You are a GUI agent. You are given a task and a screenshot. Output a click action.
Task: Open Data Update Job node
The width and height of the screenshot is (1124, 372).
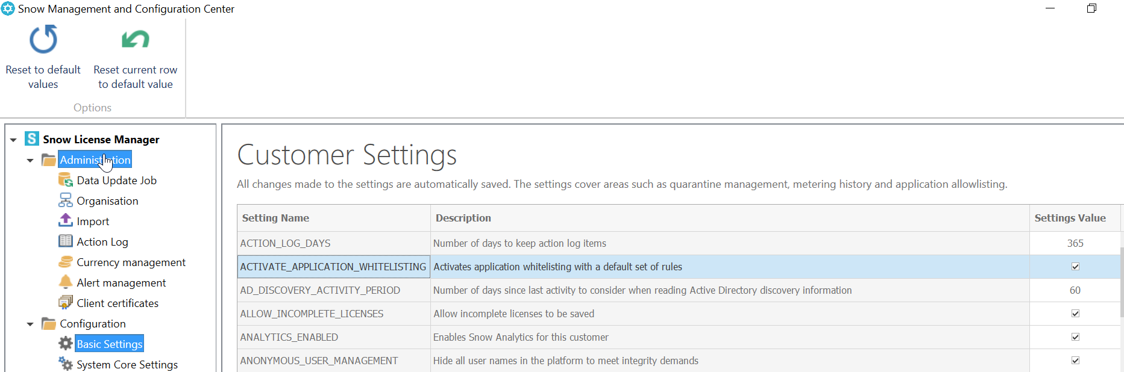116,180
